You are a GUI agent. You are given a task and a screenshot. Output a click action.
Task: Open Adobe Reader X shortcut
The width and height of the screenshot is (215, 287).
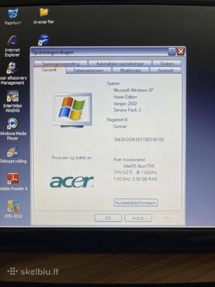click(x=13, y=179)
